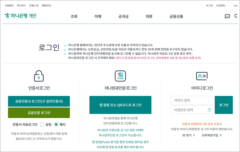This screenshot has width=240, height=152.
Task: Click the search magnifier icon
Action: point(236,16)
